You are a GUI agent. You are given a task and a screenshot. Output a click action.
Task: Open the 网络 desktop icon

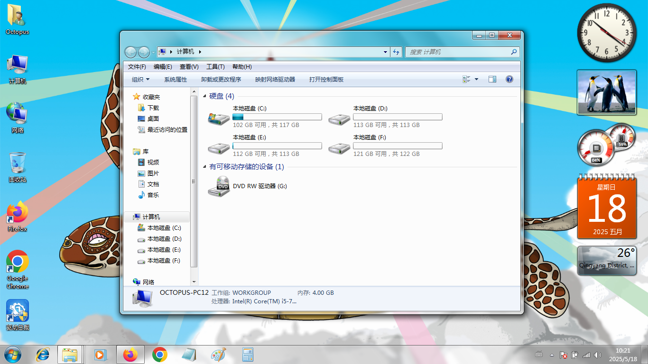point(18,118)
